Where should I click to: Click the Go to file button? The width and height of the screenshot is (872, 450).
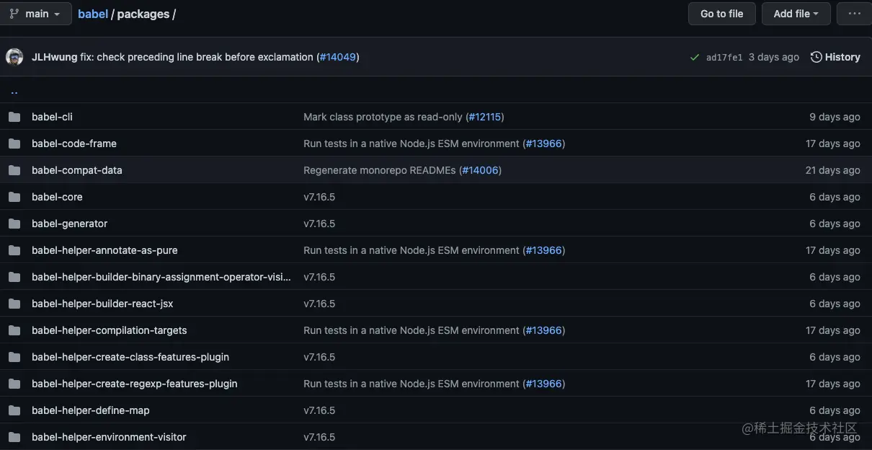coord(721,14)
